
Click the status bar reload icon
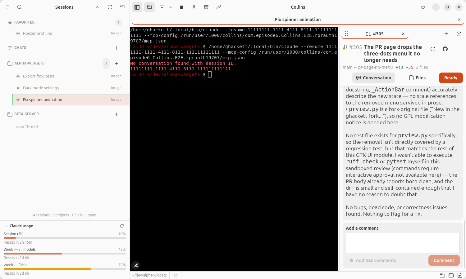point(176,275)
